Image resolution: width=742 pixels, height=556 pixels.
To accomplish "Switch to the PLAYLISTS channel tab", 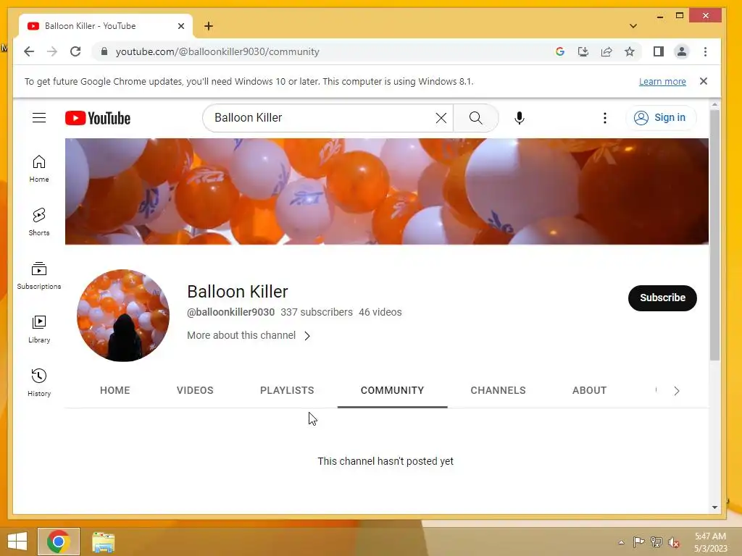I will pos(287,390).
